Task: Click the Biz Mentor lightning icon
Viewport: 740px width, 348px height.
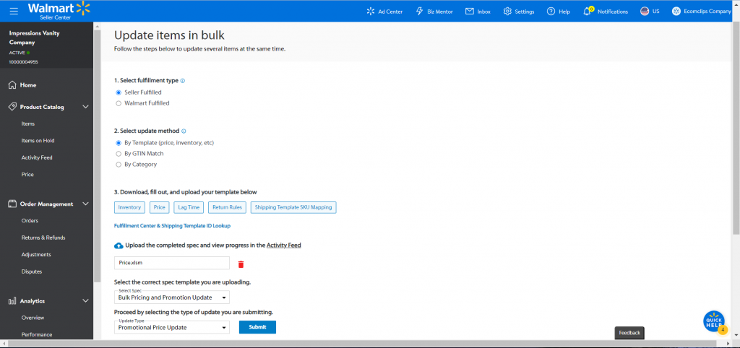Action: coord(419,12)
